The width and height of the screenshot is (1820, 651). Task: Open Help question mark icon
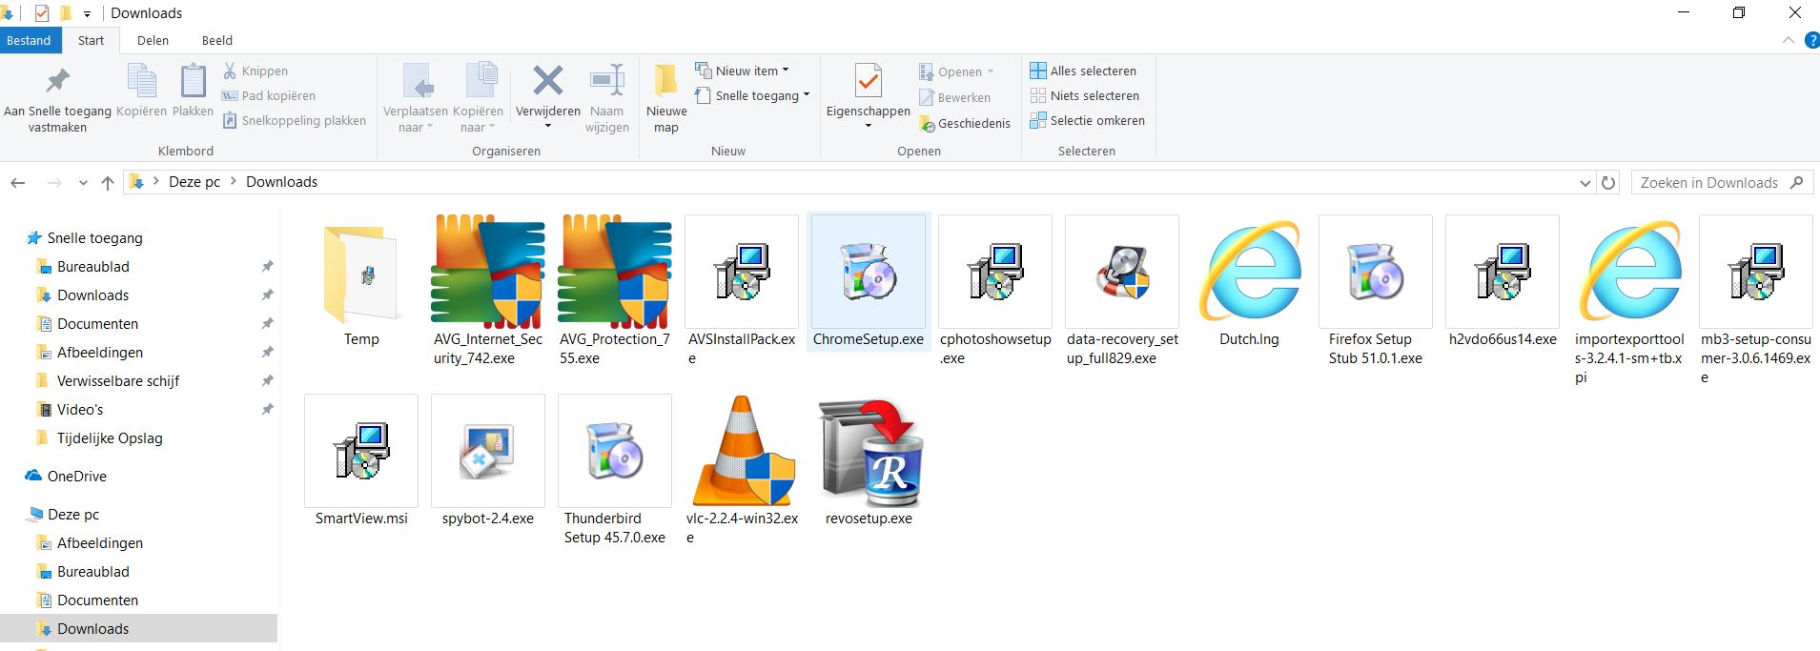(1812, 40)
